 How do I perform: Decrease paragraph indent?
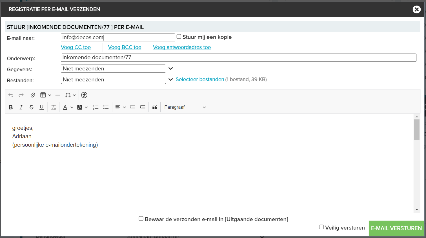tap(132, 107)
